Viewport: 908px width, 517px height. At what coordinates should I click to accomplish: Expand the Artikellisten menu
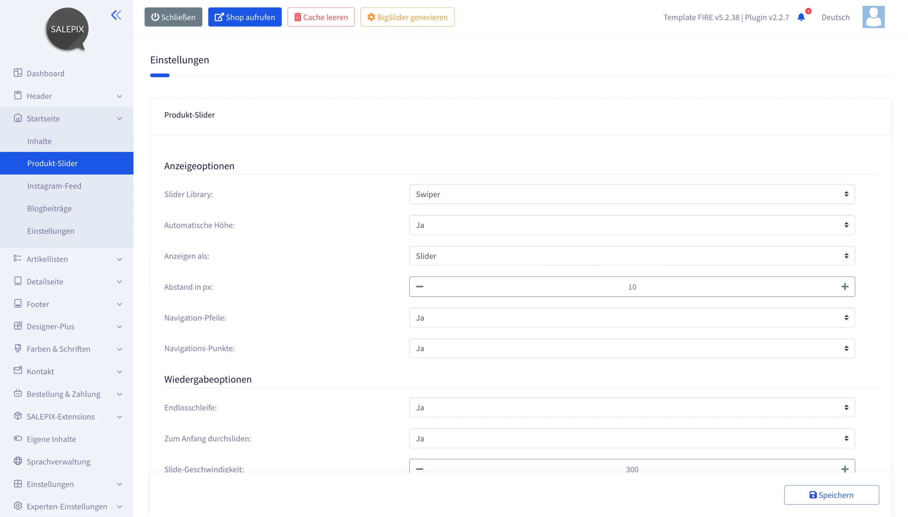click(67, 259)
